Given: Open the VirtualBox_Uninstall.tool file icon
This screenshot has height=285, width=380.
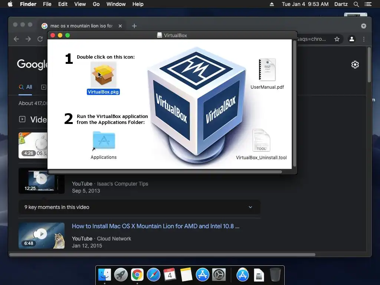Looking at the screenshot, I should (x=261, y=140).
